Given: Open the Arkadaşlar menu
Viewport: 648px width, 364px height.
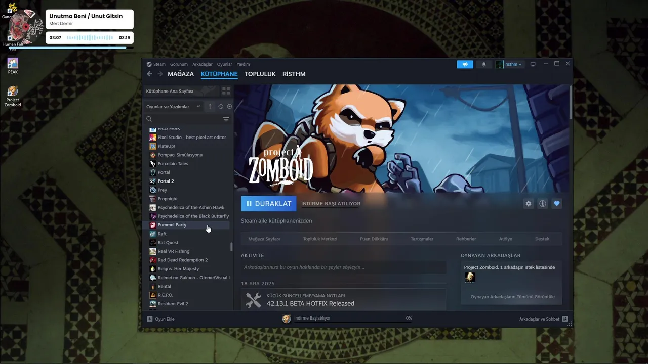Looking at the screenshot, I should 202,64.
